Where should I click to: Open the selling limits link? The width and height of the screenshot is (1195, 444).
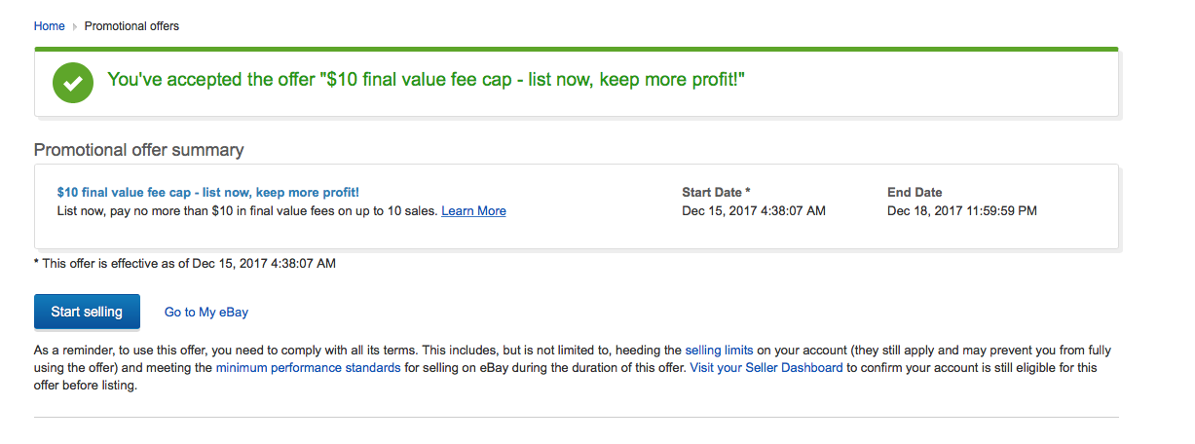tap(719, 350)
